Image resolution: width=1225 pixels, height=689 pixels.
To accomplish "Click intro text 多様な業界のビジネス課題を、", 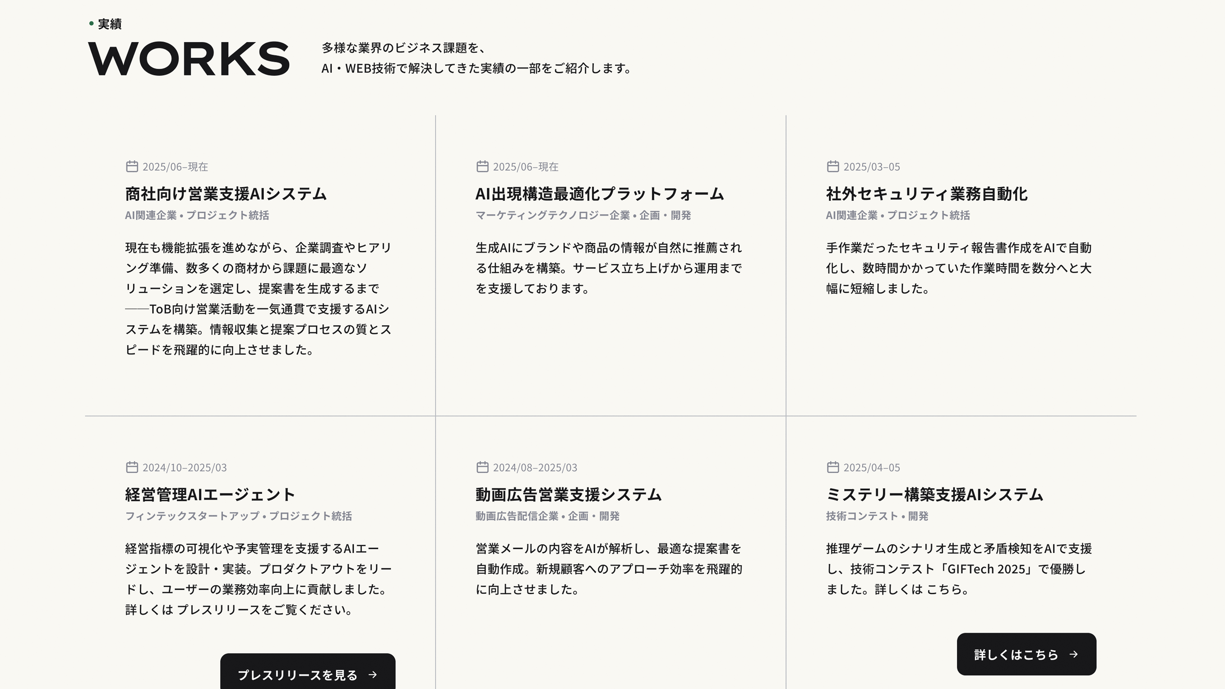I will click(x=404, y=48).
